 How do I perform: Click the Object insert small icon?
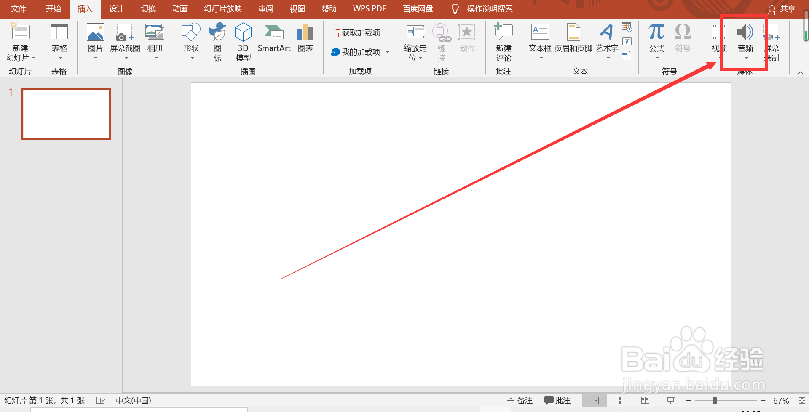[x=627, y=56]
